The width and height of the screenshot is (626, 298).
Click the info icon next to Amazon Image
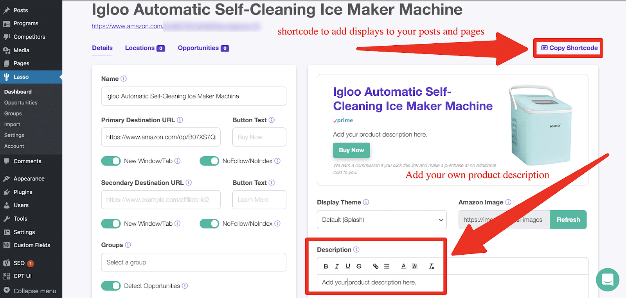coord(508,202)
